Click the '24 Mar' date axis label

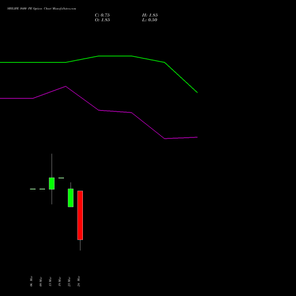point(79,281)
